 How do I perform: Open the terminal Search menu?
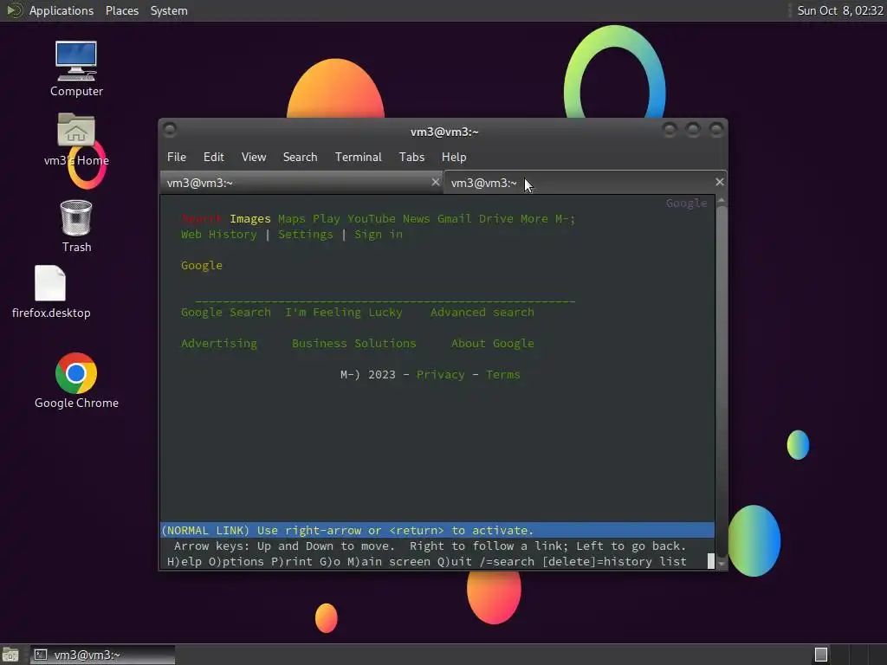300,158
